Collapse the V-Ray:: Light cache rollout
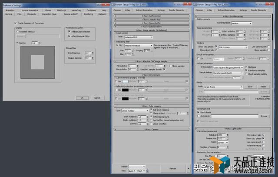 (233, 129)
